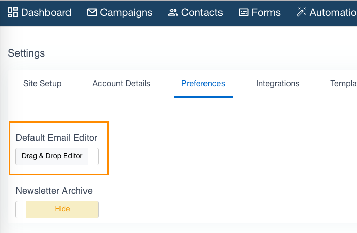Click the Campaigns envelope icon
Screen dimensions: 357x233
click(x=92, y=12)
